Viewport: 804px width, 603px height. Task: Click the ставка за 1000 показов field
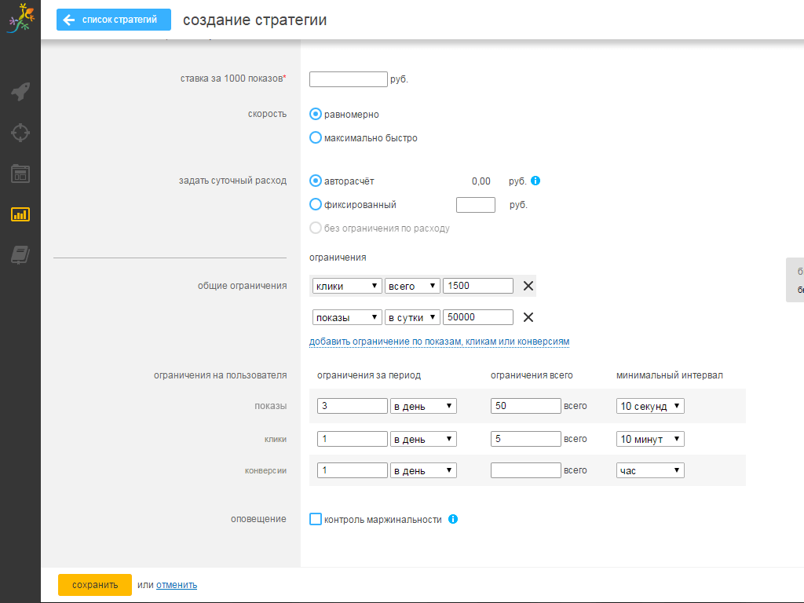pyautogui.click(x=349, y=79)
